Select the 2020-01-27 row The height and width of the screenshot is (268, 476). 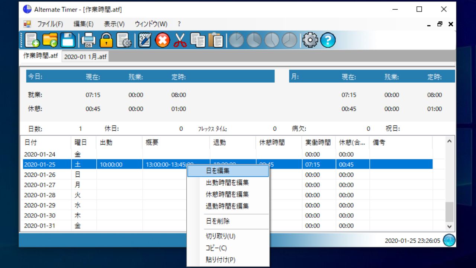pos(228,185)
